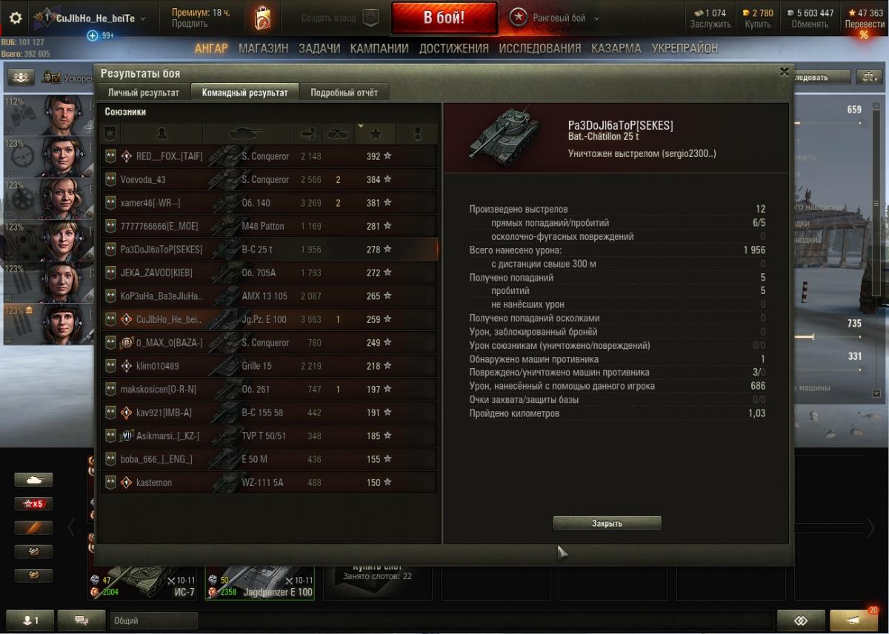Expand the sort arrow above star column
The image size is (889, 634).
[361, 126]
